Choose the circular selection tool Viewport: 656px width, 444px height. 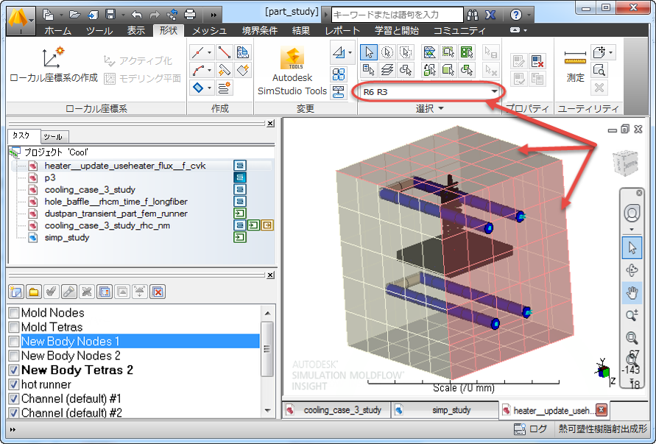387,52
